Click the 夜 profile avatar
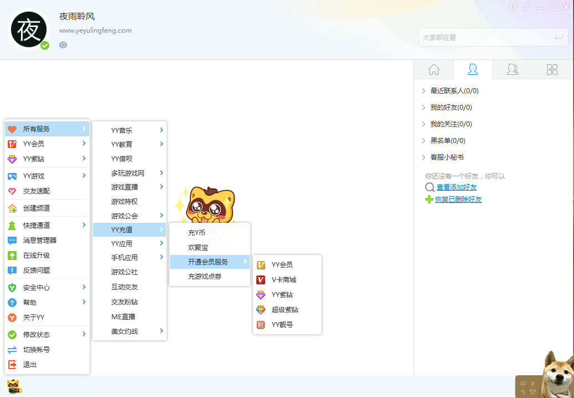The image size is (574, 398). coord(29,30)
